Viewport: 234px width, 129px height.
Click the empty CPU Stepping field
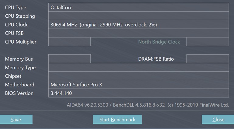[138, 16]
